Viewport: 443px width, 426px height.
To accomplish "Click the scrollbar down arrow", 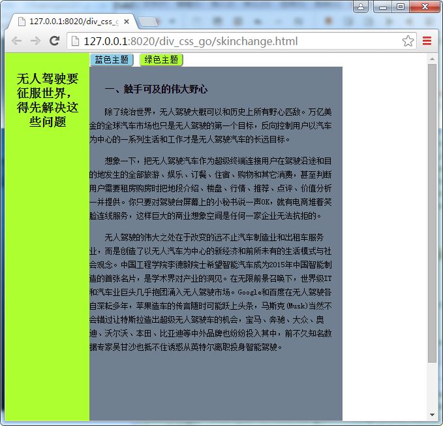I will pyautogui.click(x=433, y=416).
